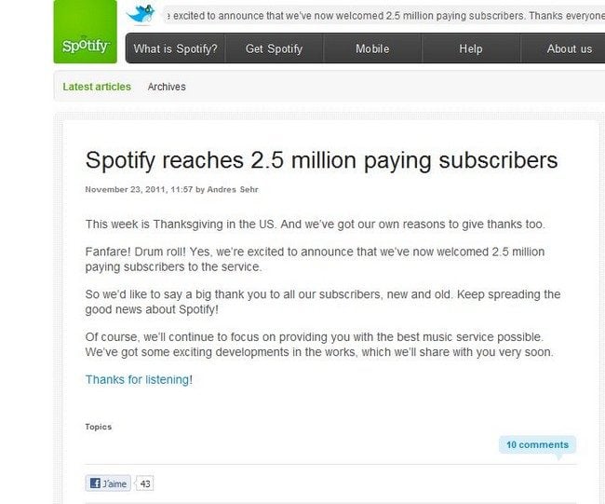605x504 pixels.
Task: Open the "Spotify reaches 2.5 million" headline
Action: click(x=321, y=160)
